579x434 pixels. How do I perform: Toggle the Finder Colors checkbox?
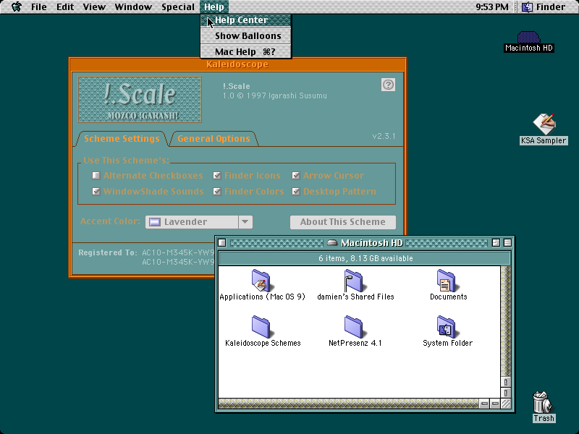(x=217, y=192)
